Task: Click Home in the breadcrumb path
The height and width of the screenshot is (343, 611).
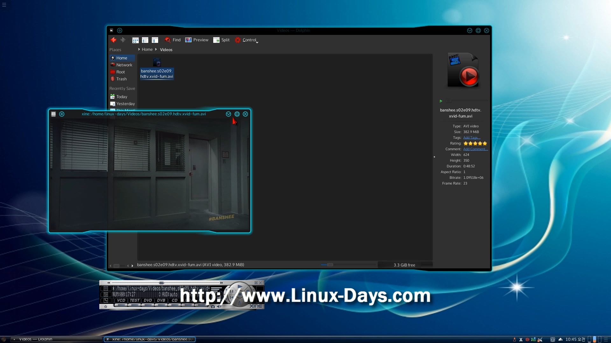Action: point(147,50)
